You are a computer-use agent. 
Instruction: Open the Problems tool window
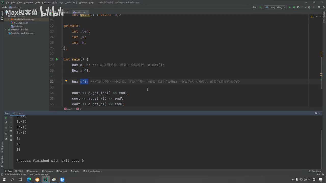pyautogui.click(x=47, y=171)
